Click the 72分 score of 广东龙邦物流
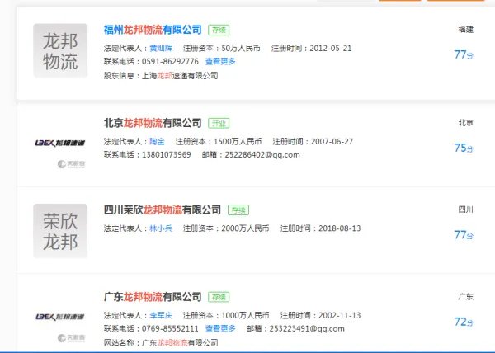This screenshot has height=353, width=495. 464,322
